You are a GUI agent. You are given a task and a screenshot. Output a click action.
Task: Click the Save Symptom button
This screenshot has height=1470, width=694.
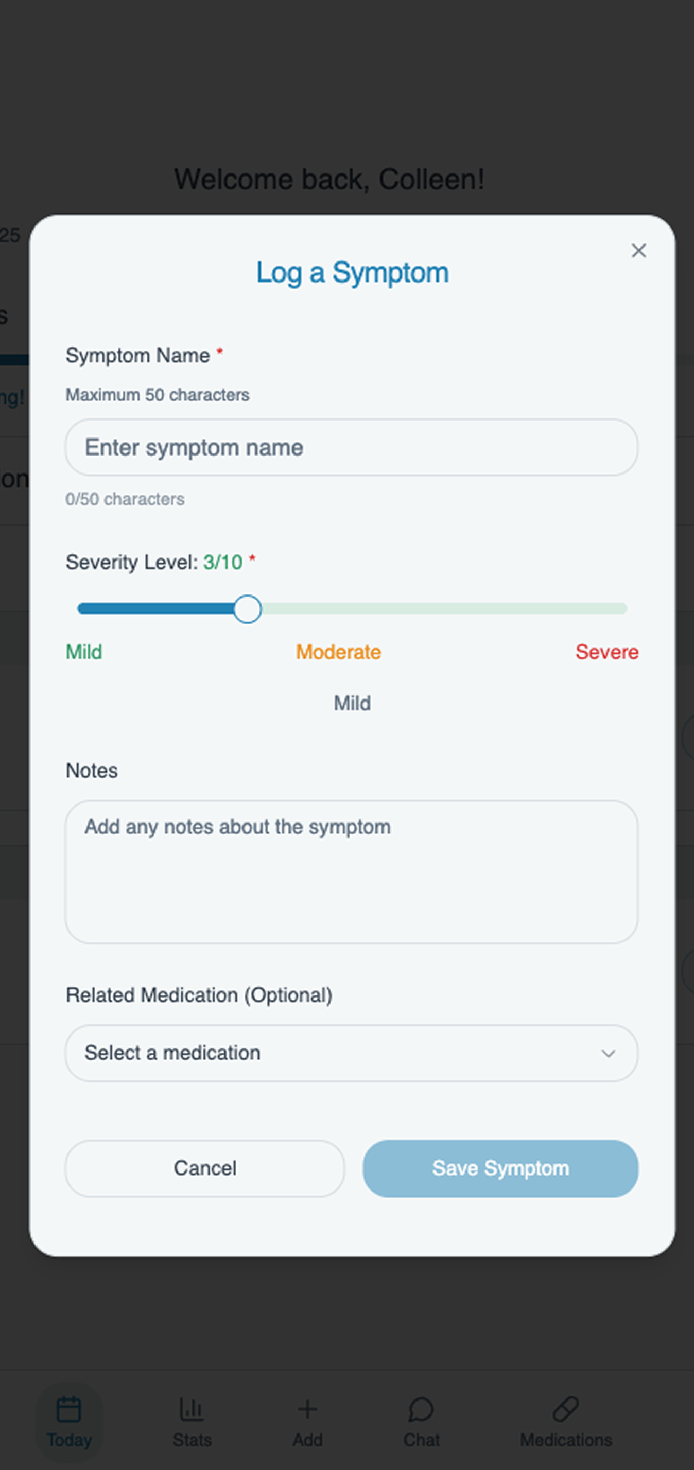pos(500,1168)
